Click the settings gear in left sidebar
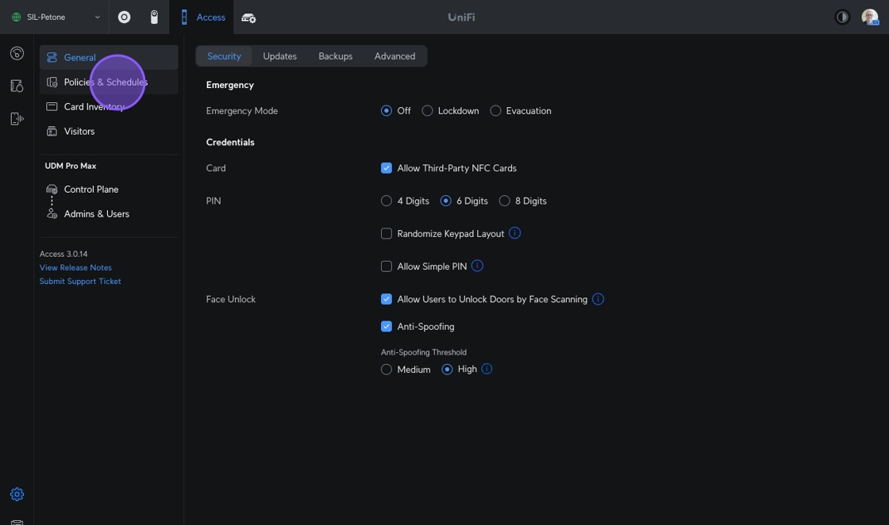 pyautogui.click(x=17, y=494)
